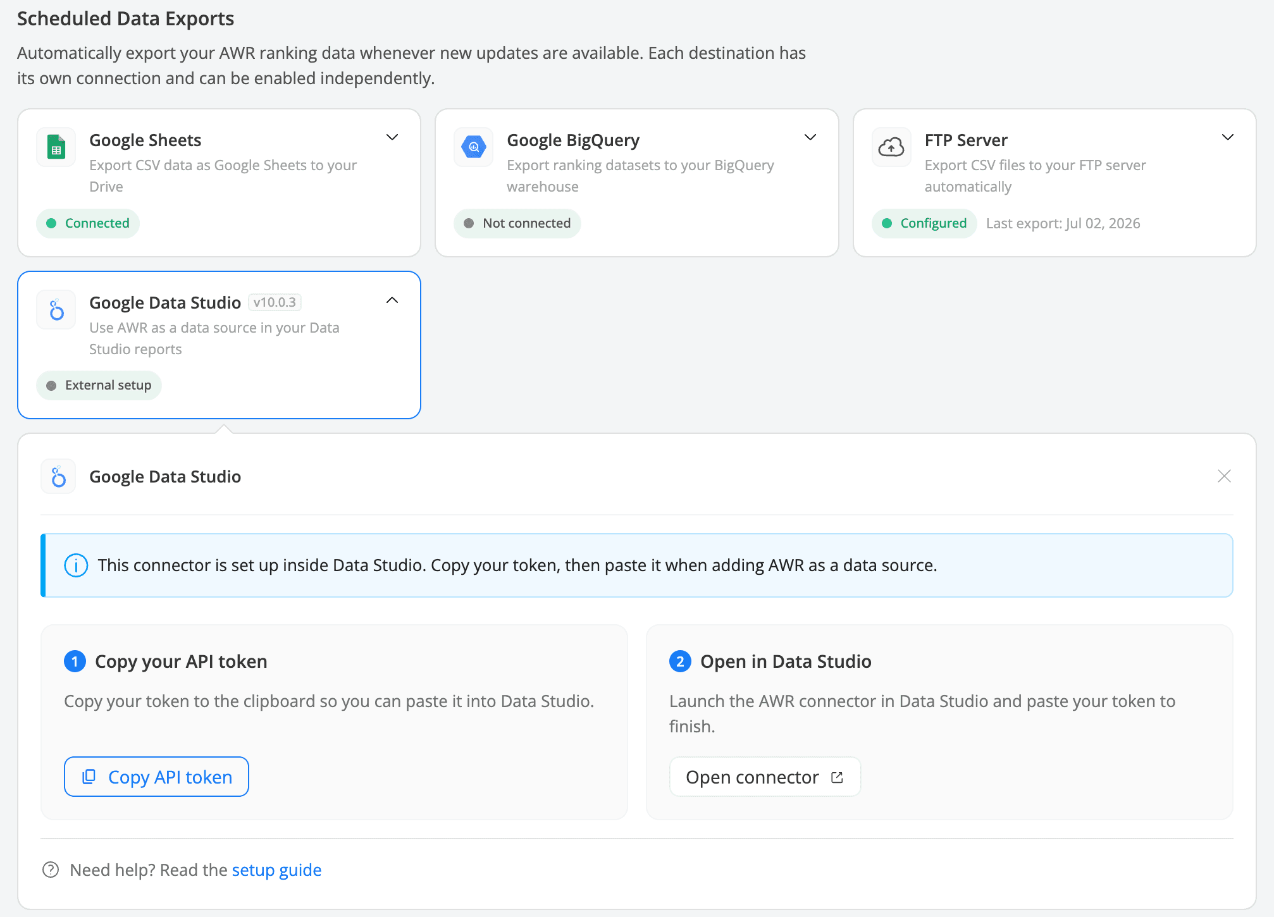Expand the Google Sheets card chevron
This screenshot has height=917, width=1274.
pyautogui.click(x=392, y=137)
